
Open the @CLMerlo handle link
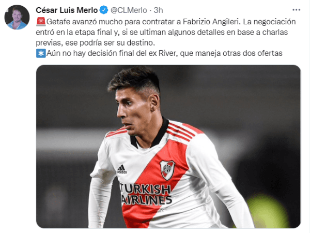pyautogui.click(x=129, y=10)
